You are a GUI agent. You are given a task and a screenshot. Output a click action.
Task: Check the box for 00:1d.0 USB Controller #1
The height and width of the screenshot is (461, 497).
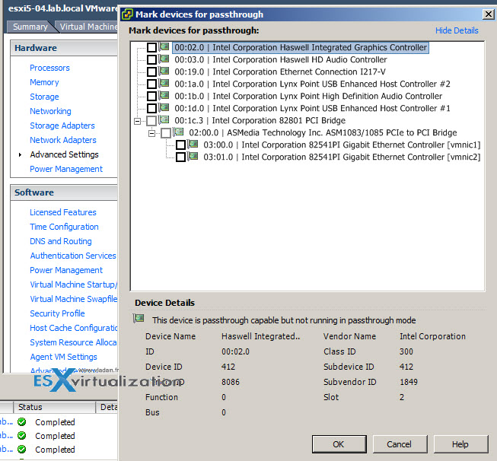(x=151, y=108)
